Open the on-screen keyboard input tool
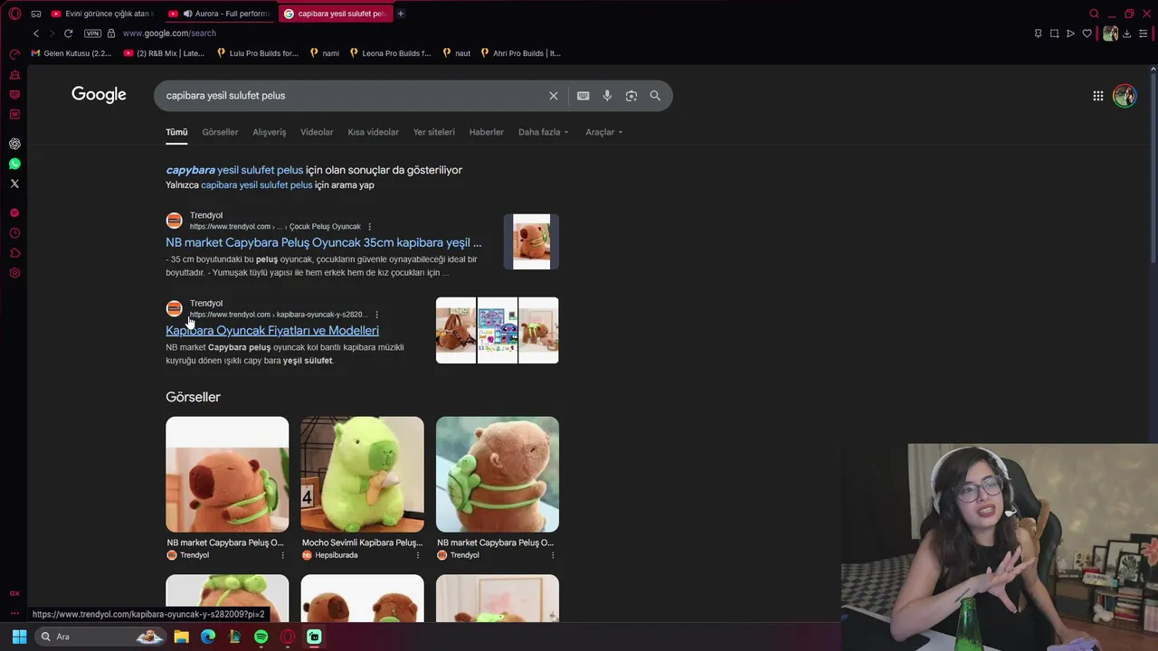 click(584, 96)
